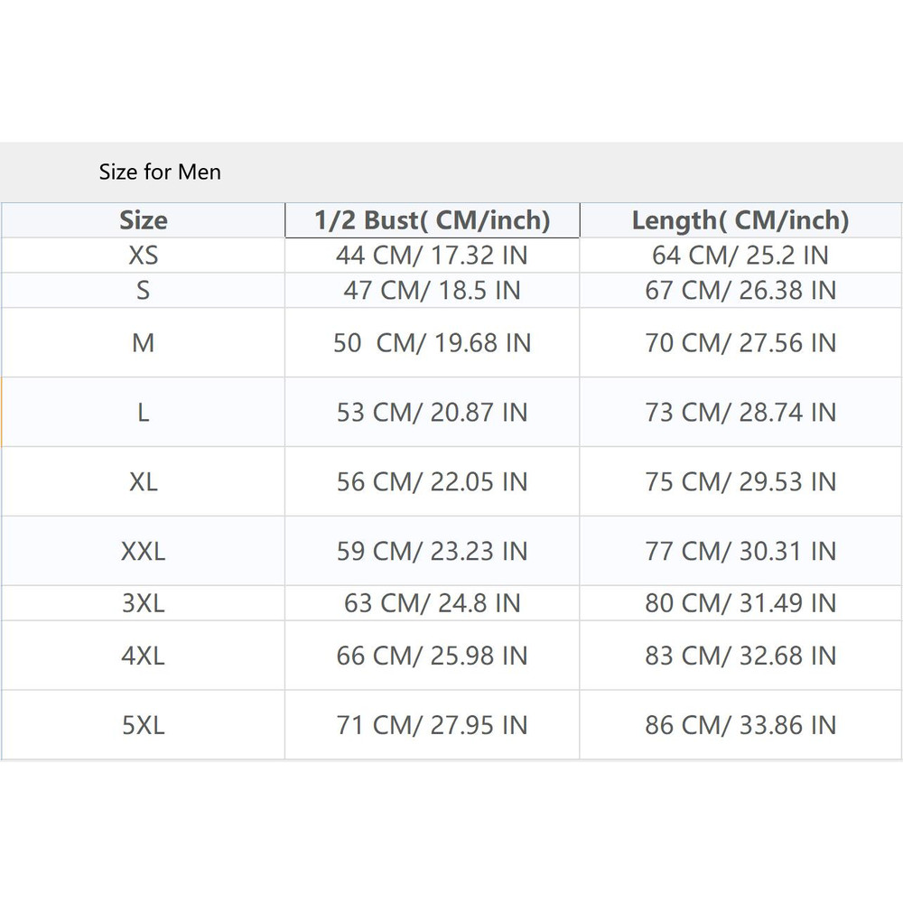Click the 5XL size cell
Screen dimensions: 903x903
click(x=144, y=725)
